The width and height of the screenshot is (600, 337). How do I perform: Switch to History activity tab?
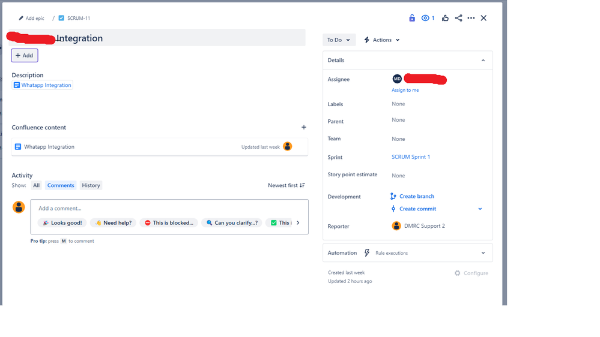coord(91,185)
